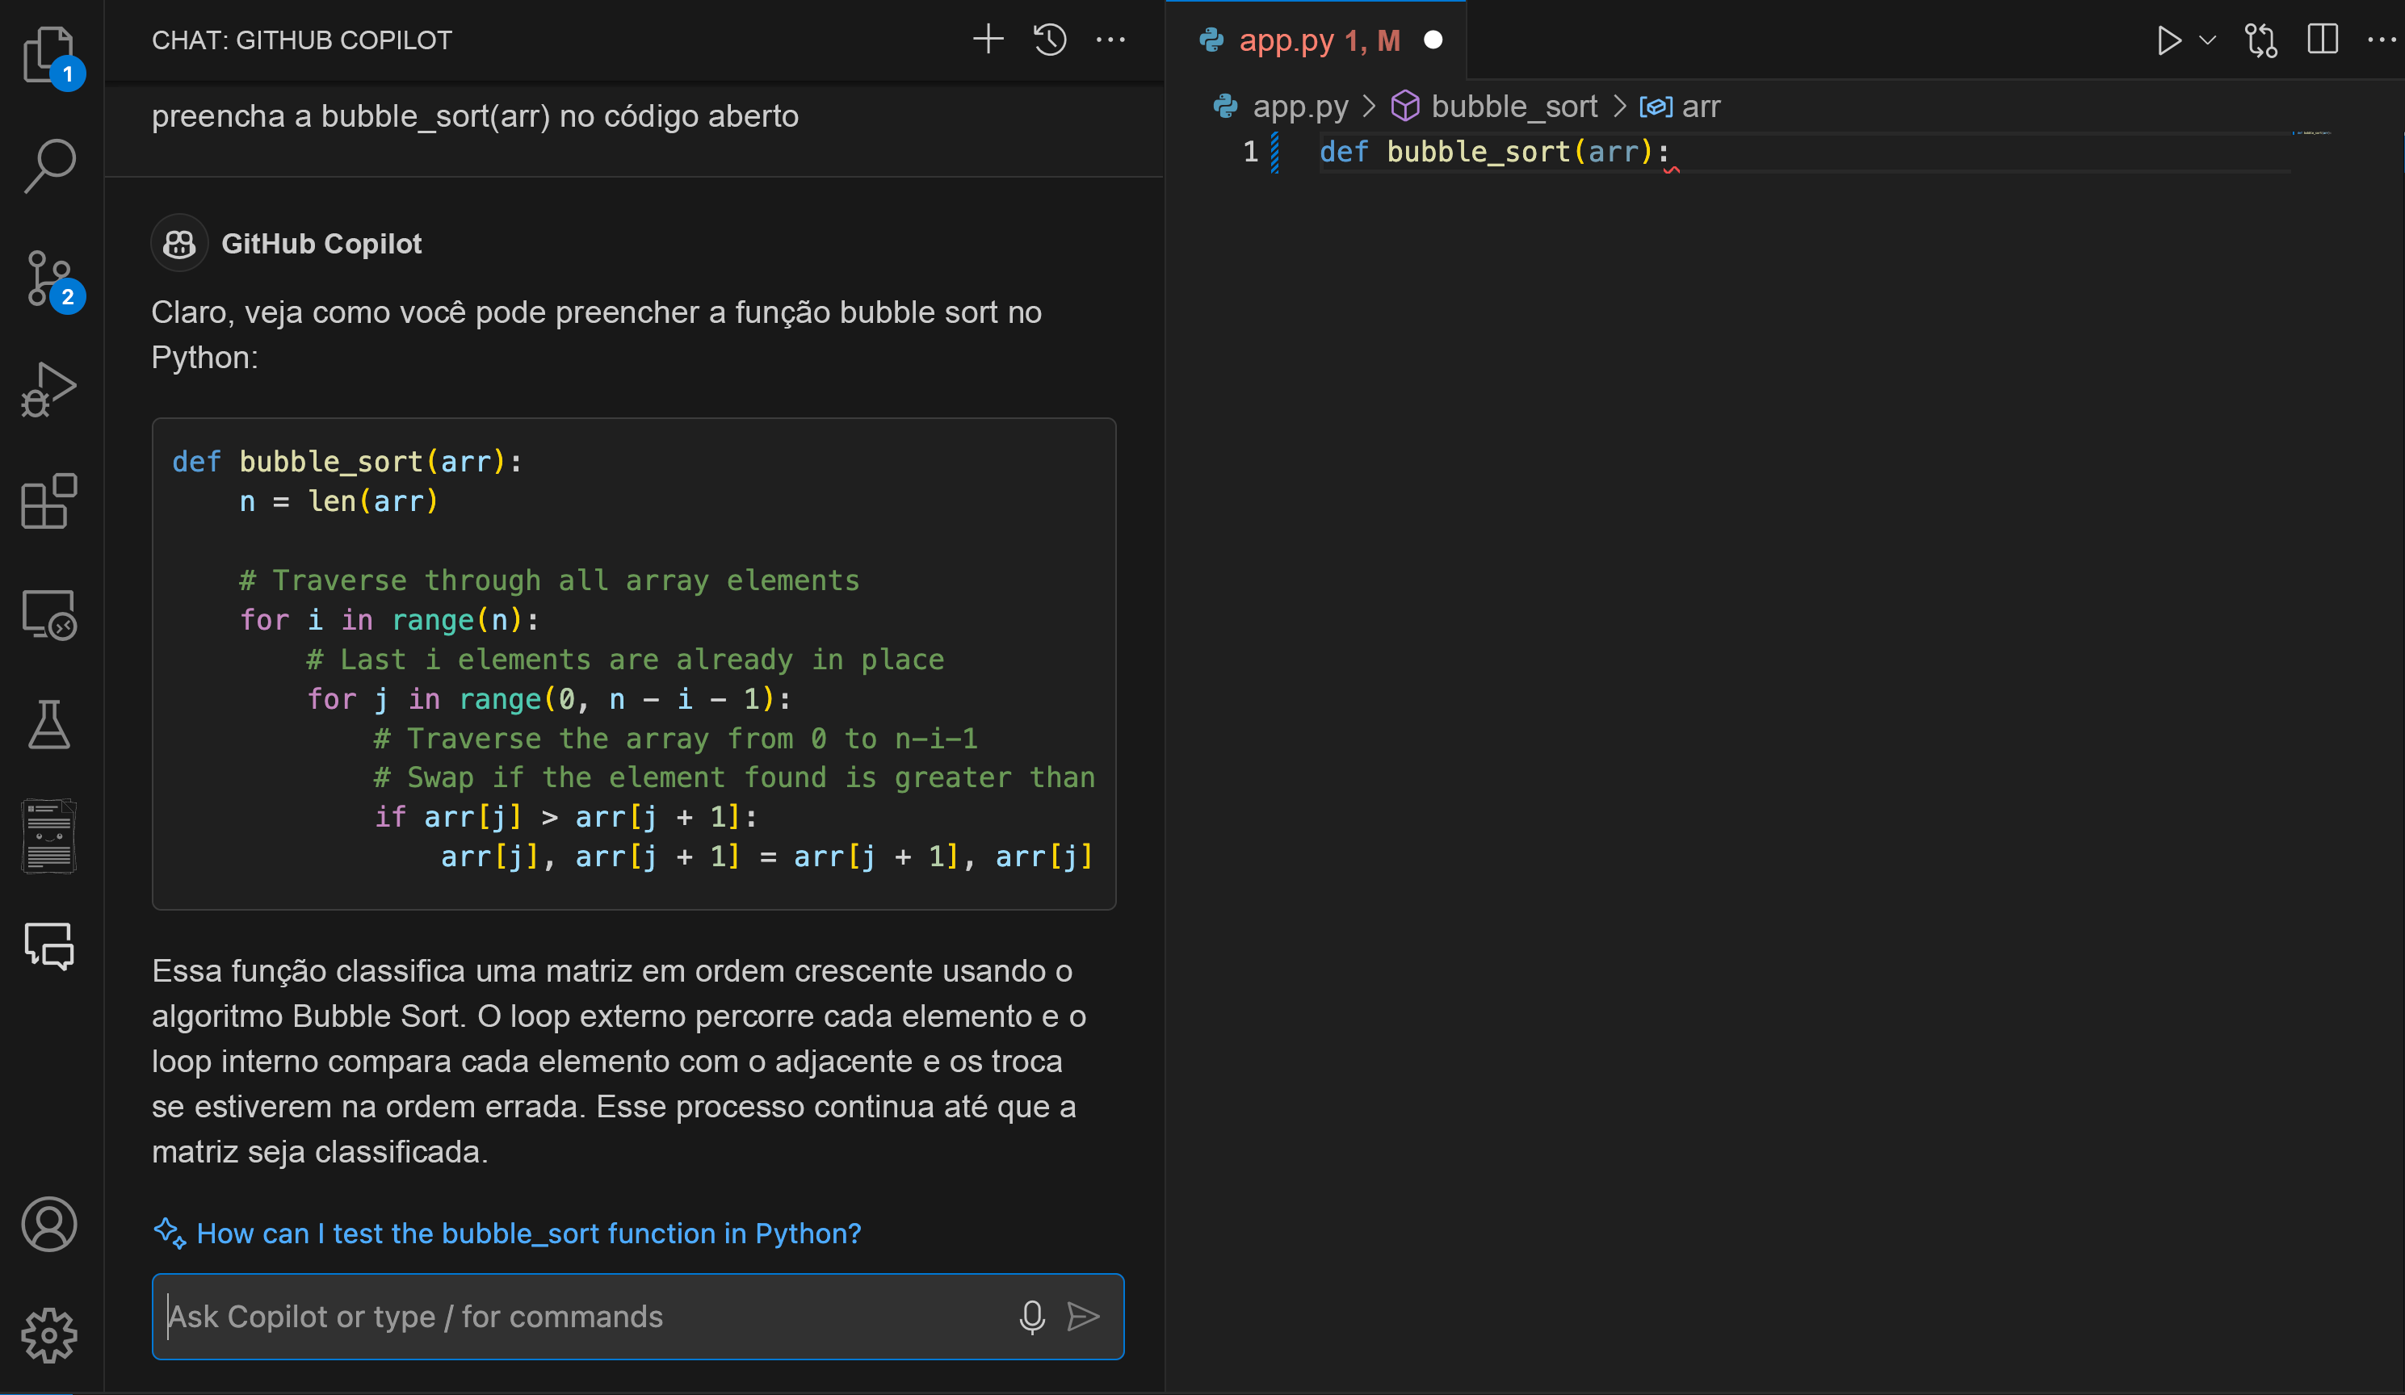
Task: Open the Run and Debug view
Action: [49, 389]
